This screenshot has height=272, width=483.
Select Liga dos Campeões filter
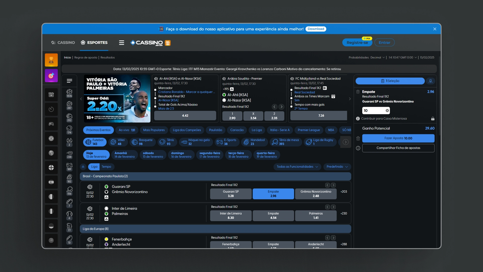pos(187,130)
